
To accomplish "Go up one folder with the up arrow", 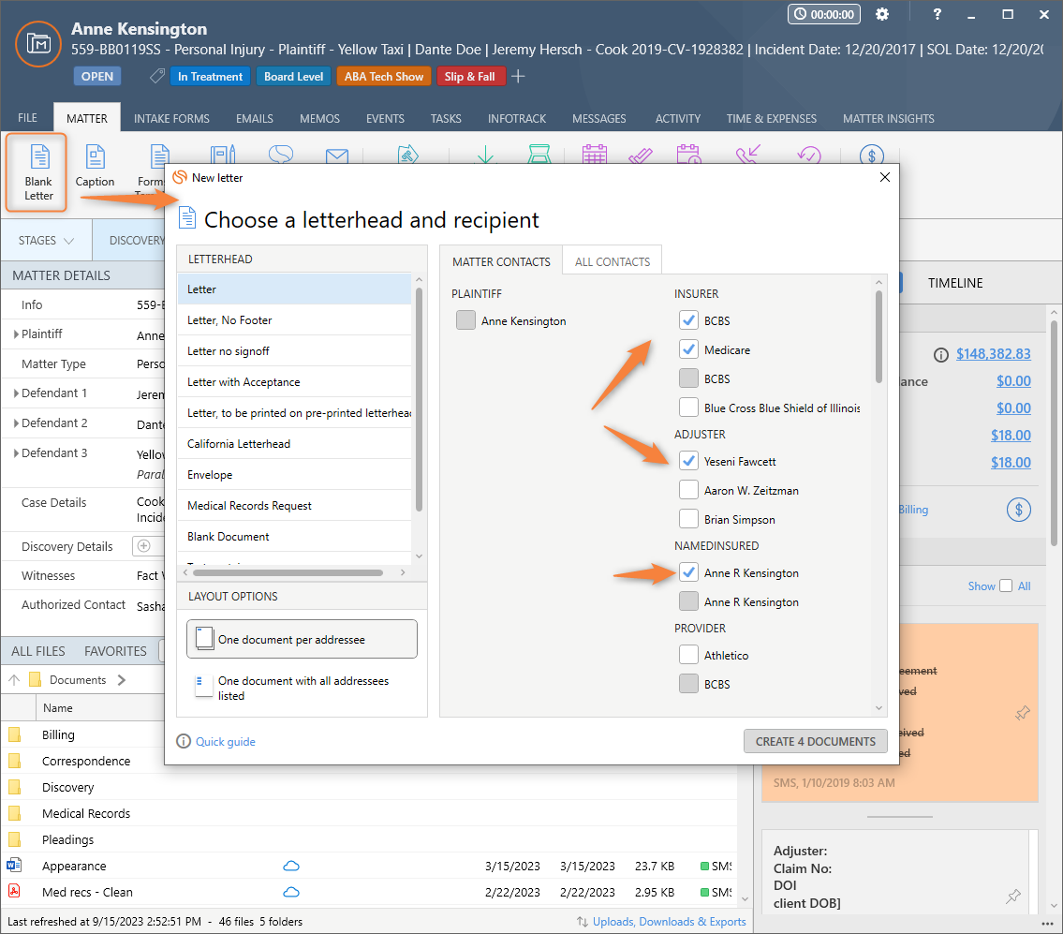I will click(x=14, y=679).
